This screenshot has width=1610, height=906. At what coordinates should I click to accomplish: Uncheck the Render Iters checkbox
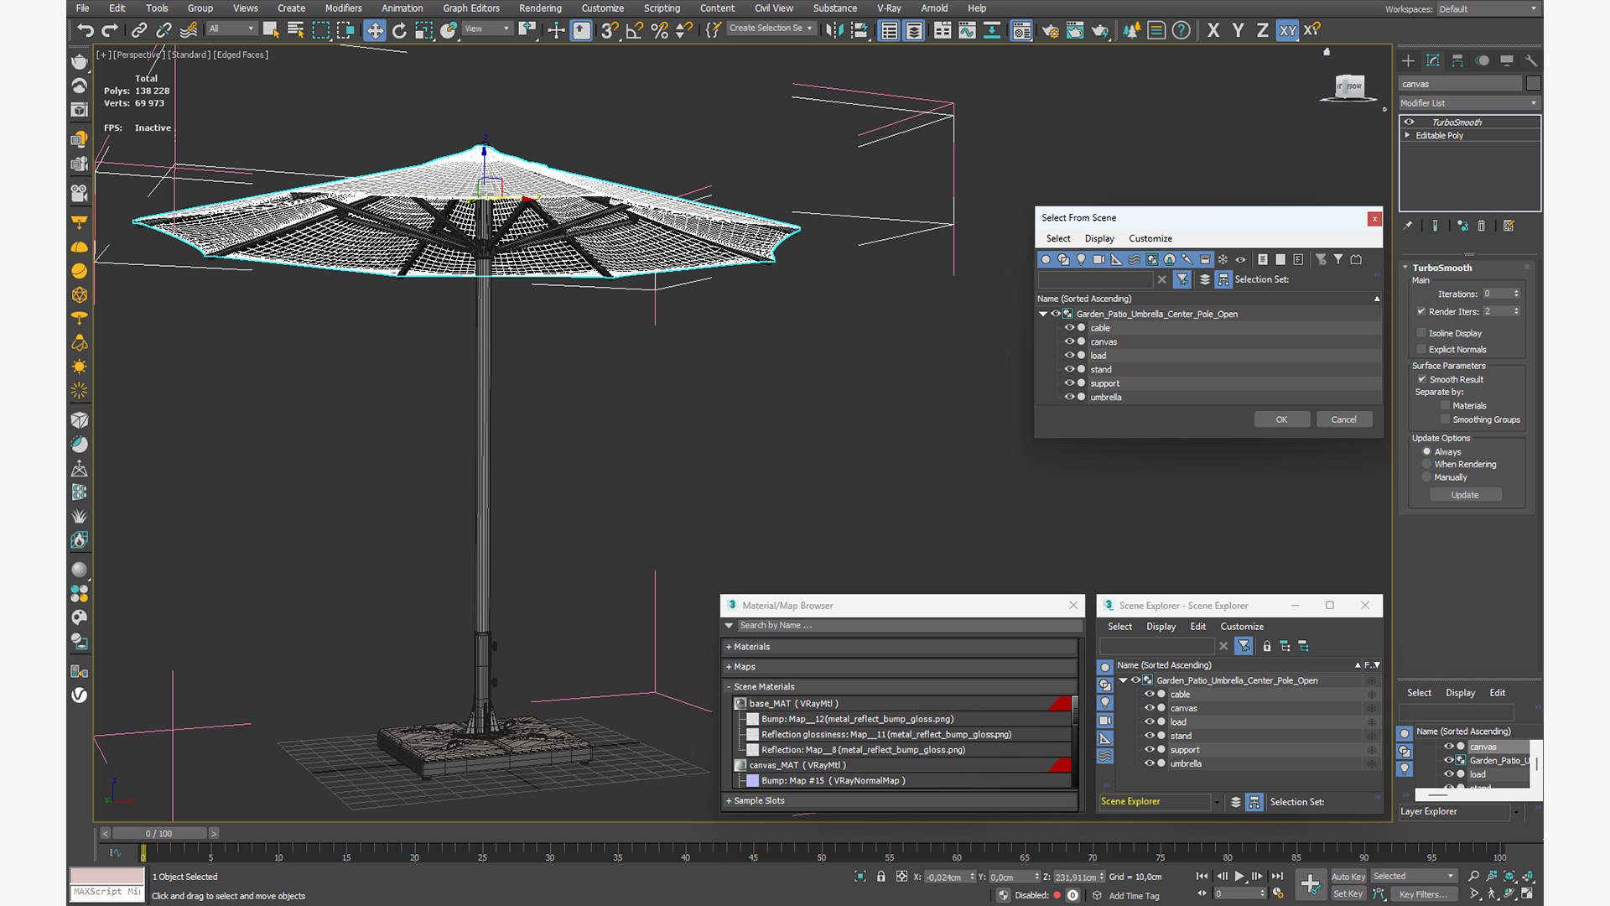point(1421,311)
